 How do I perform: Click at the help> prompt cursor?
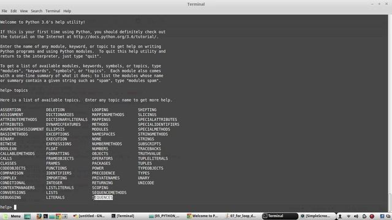(x=15, y=207)
